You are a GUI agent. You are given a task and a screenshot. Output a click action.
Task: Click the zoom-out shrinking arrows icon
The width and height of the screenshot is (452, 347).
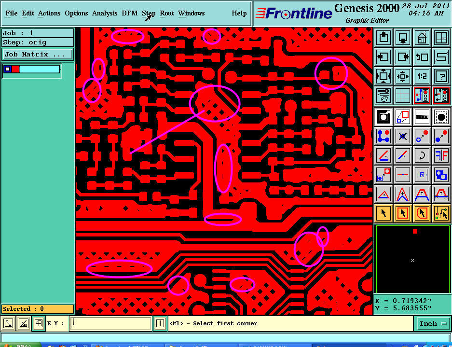click(403, 76)
